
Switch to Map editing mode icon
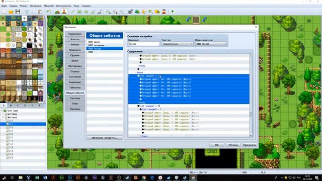tap(57, 12)
